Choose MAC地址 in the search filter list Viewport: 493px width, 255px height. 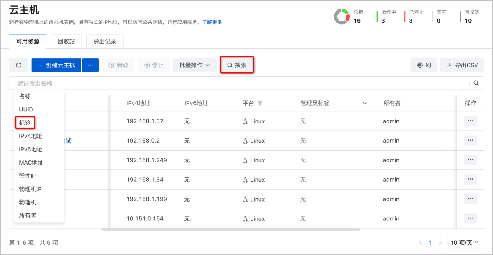coord(31,162)
